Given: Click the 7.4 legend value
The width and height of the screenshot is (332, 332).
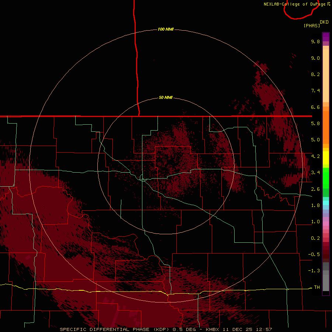Looking at the screenshot, I should tap(315, 91).
